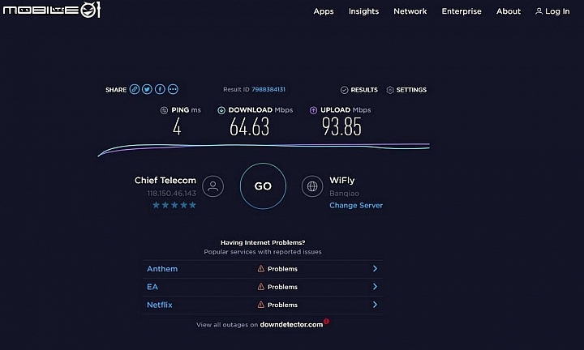
Task: Click the upload arrow icon
Action: tap(313, 110)
